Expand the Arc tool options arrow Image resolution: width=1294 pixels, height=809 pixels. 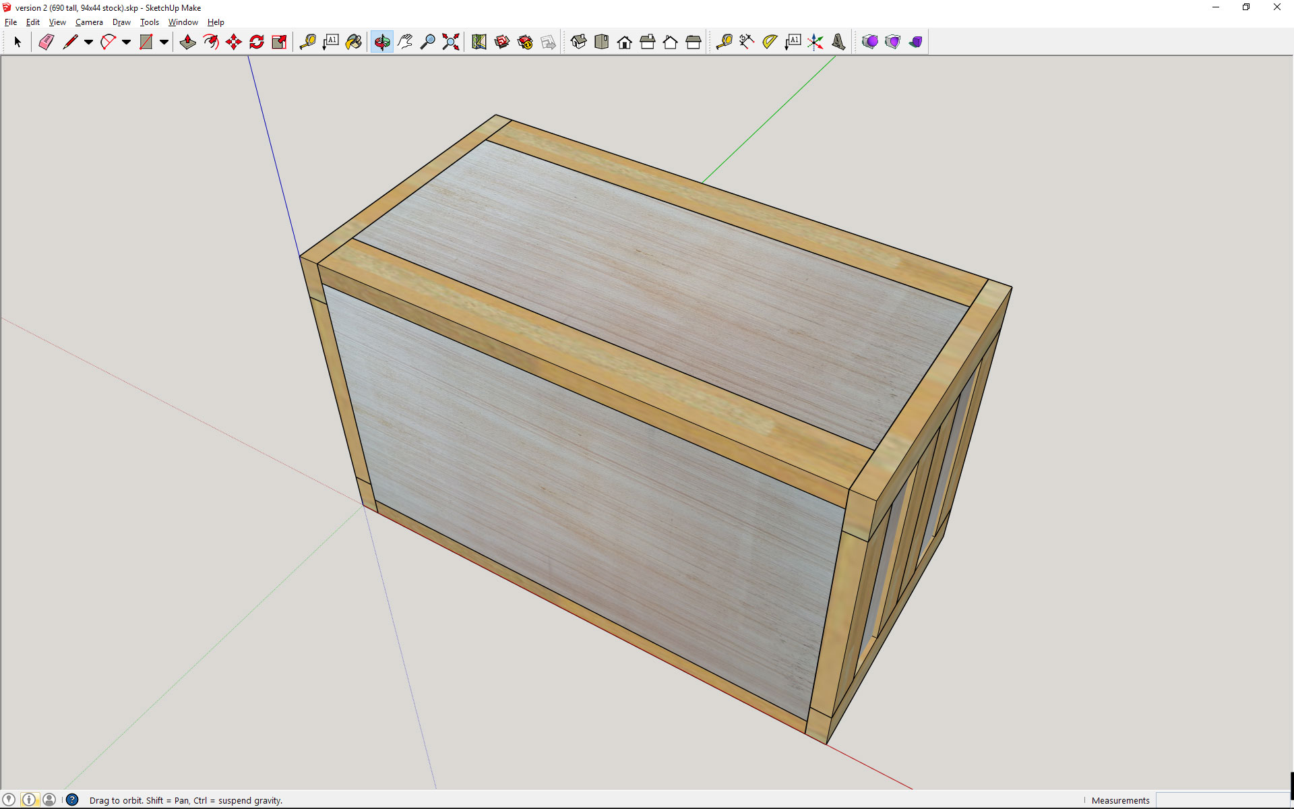pyautogui.click(x=126, y=42)
